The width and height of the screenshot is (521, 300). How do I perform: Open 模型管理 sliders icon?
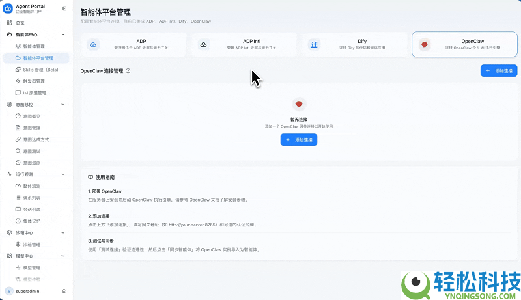click(x=18, y=267)
